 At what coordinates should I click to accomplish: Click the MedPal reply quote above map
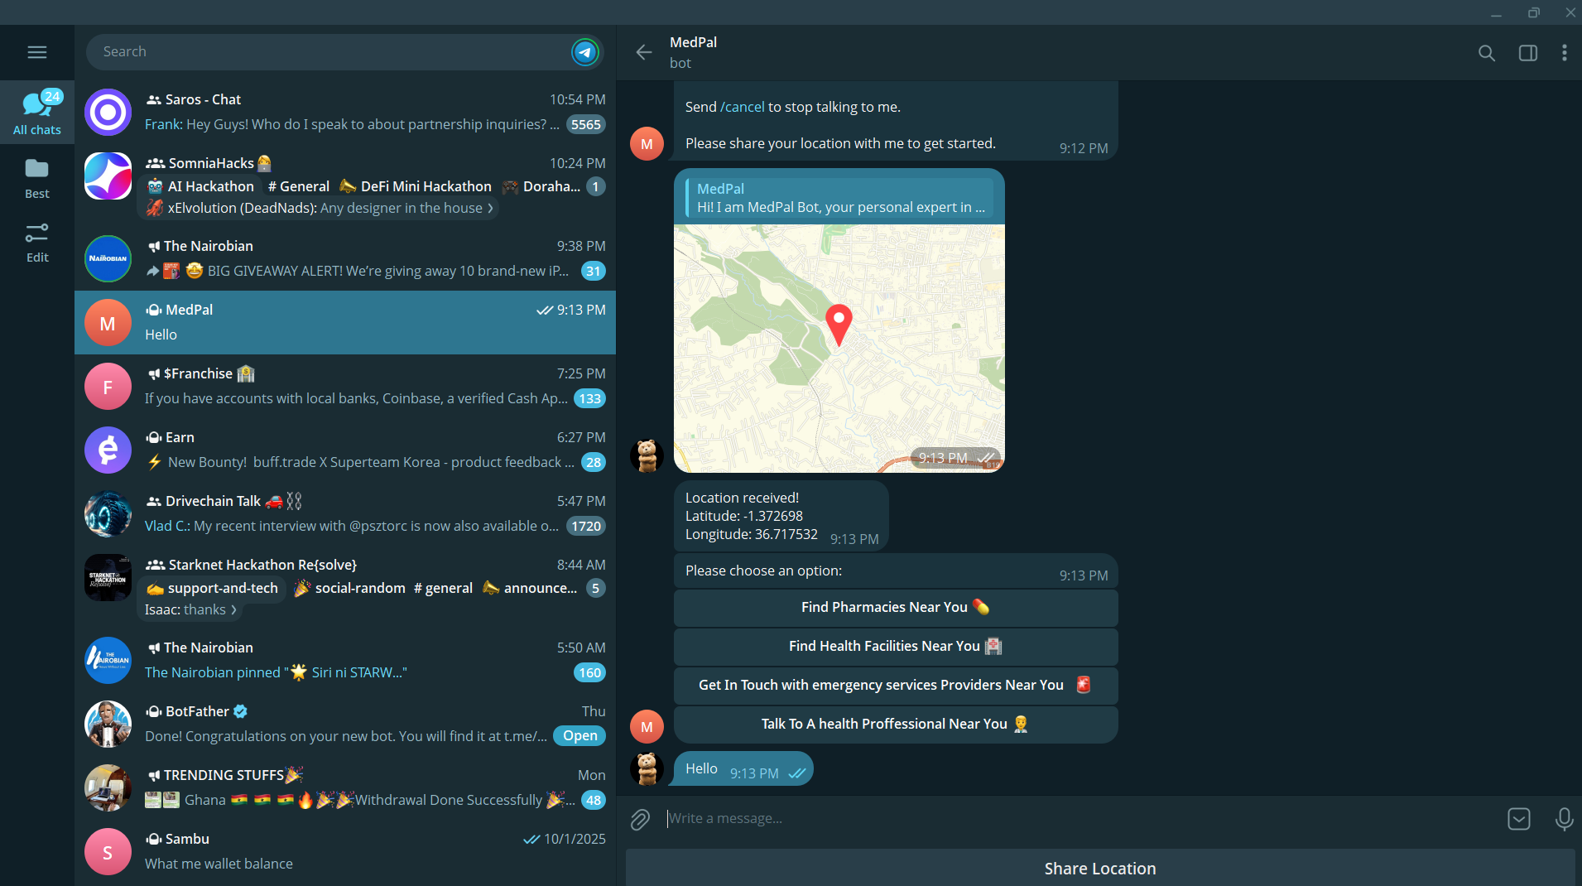839,198
